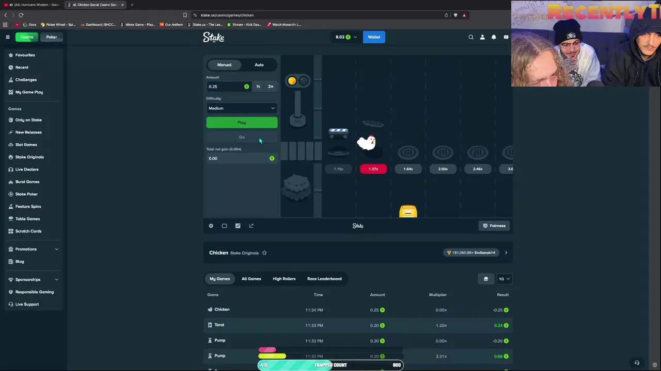Select the Poker mode toggle

pos(52,37)
